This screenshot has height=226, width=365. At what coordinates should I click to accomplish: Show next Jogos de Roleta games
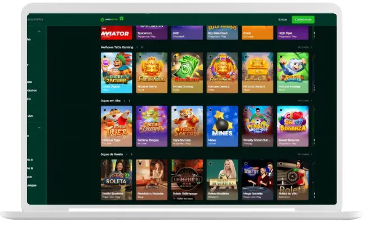coord(132,154)
